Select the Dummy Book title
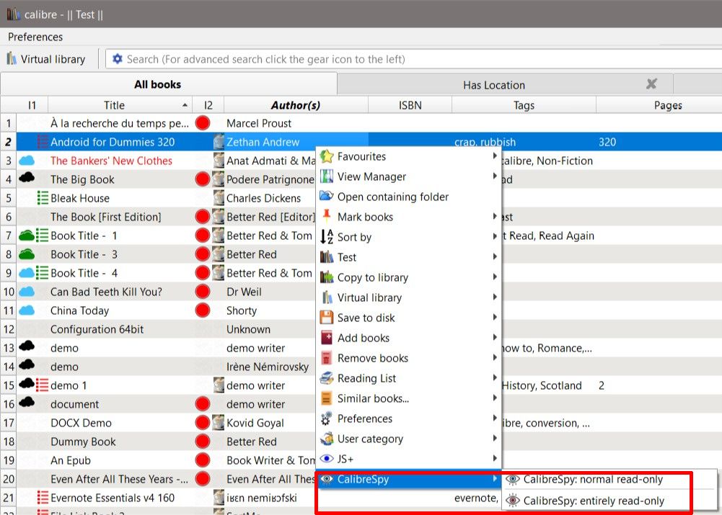This screenshot has width=722, height=515. click(x=83, y=442)
